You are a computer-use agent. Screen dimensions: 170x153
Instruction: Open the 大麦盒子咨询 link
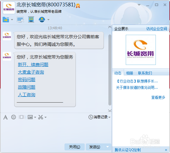(x=31, y=72)
